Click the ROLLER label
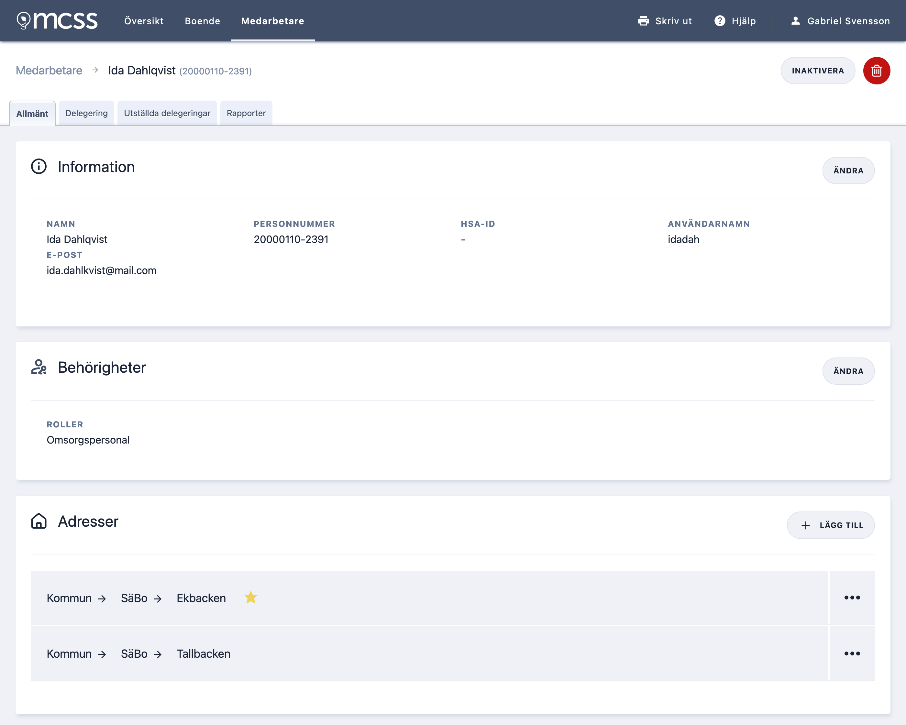Image resolution: width=906 pixels, height=725 pixels. click(x=65, y=424)
